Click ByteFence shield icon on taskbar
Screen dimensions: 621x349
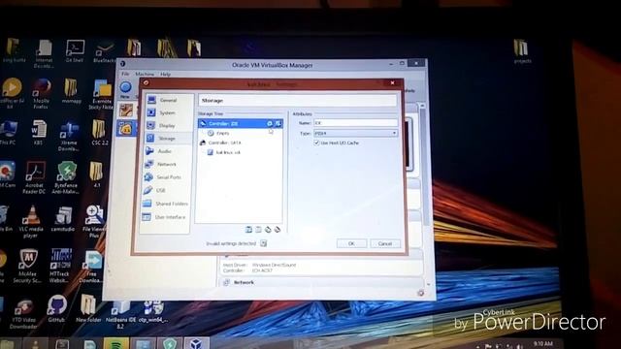pyautogui.click(x=170, y=343)
